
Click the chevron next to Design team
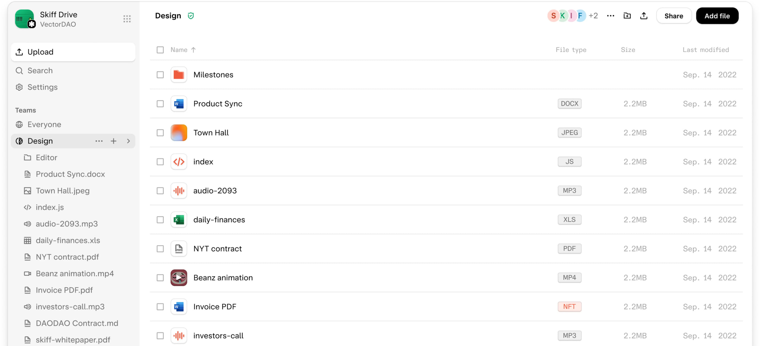128,141
